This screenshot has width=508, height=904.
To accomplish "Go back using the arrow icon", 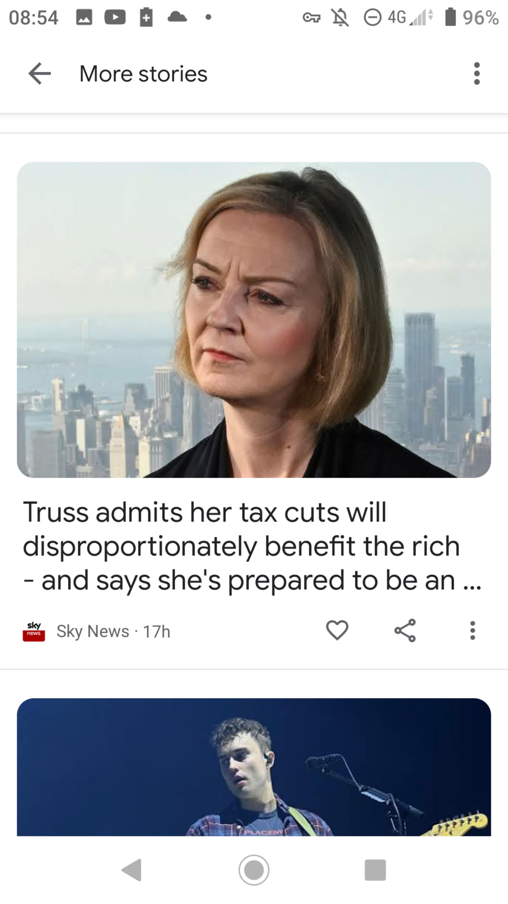I will (x=40, y=74).
